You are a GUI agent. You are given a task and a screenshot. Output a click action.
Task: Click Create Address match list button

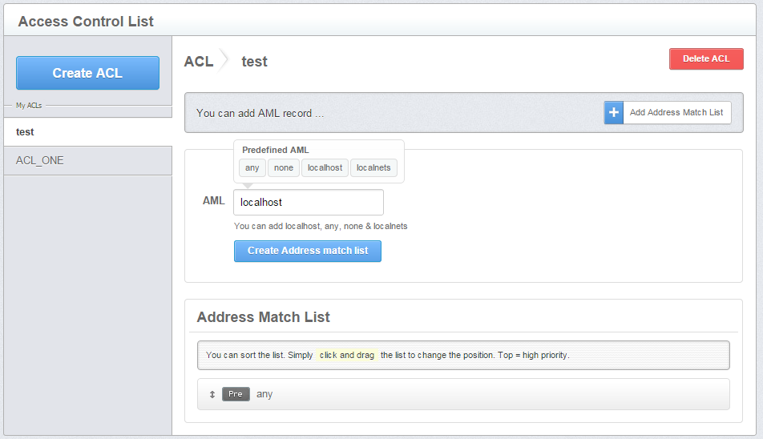[x=308, y=251]
